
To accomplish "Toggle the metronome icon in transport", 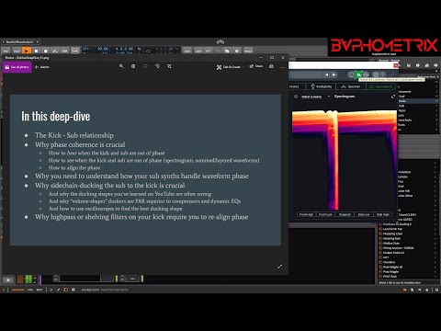I will click(x=139, y=50).
